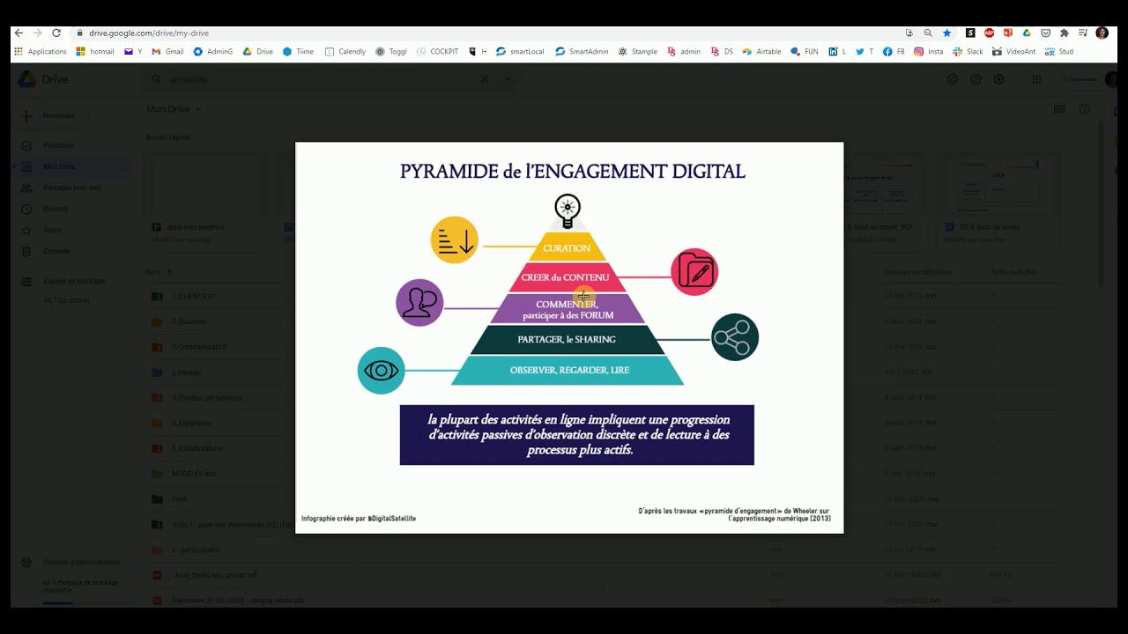Open the smartLocal bookmark
Screen dimensions: 1128x634
click(x=520, y=52)
